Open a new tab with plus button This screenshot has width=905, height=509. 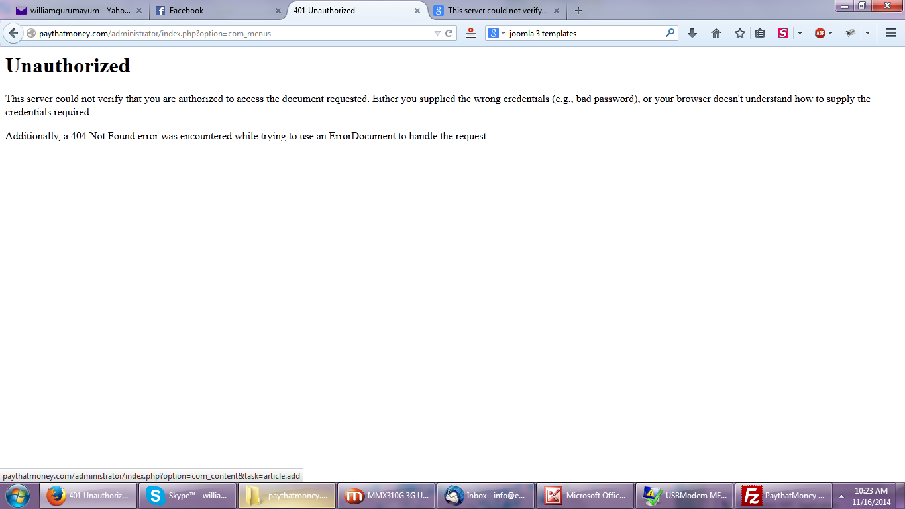tap(578, 11)
